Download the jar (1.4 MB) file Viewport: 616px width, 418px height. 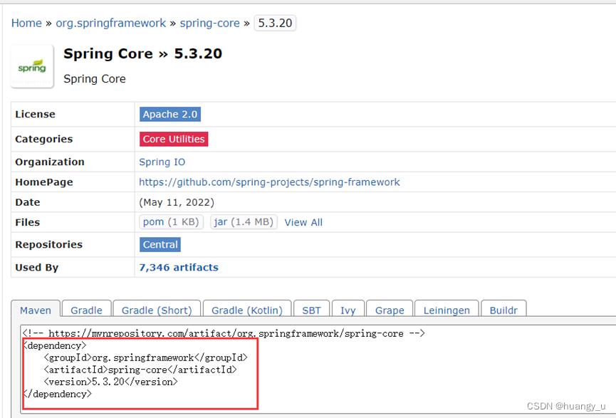point(244,222)
